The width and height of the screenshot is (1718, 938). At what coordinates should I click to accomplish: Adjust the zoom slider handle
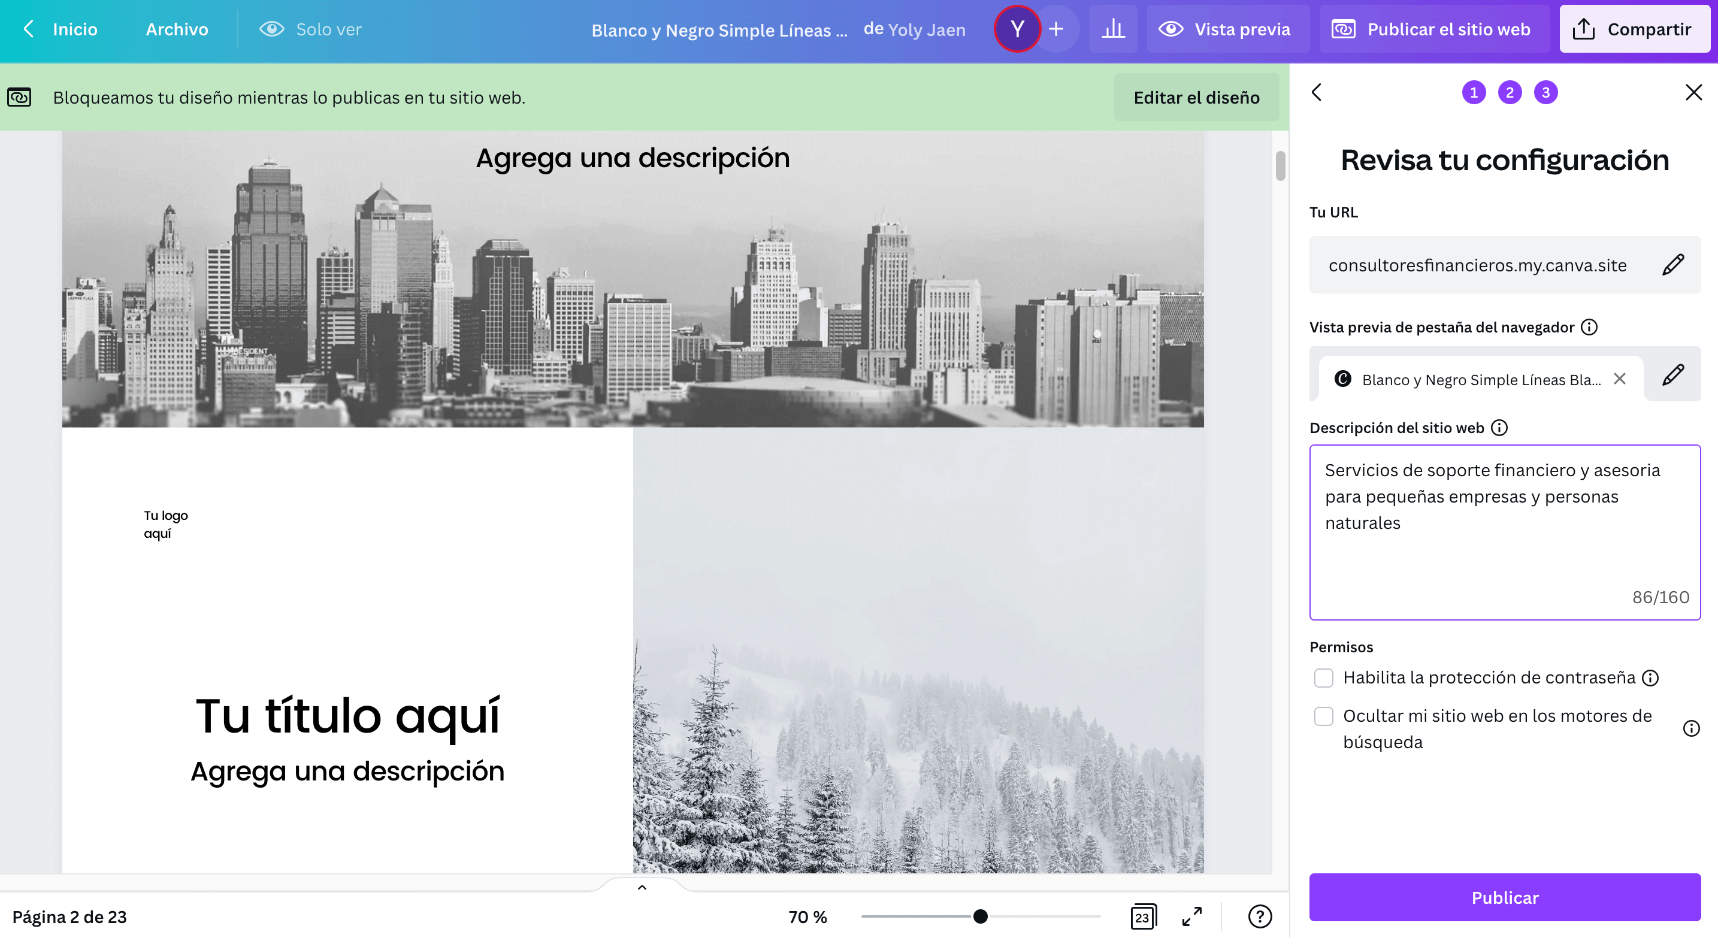[981, 916]
